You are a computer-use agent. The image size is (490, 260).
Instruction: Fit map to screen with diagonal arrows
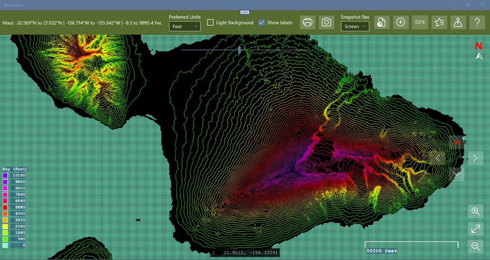[x=476, y=229]
